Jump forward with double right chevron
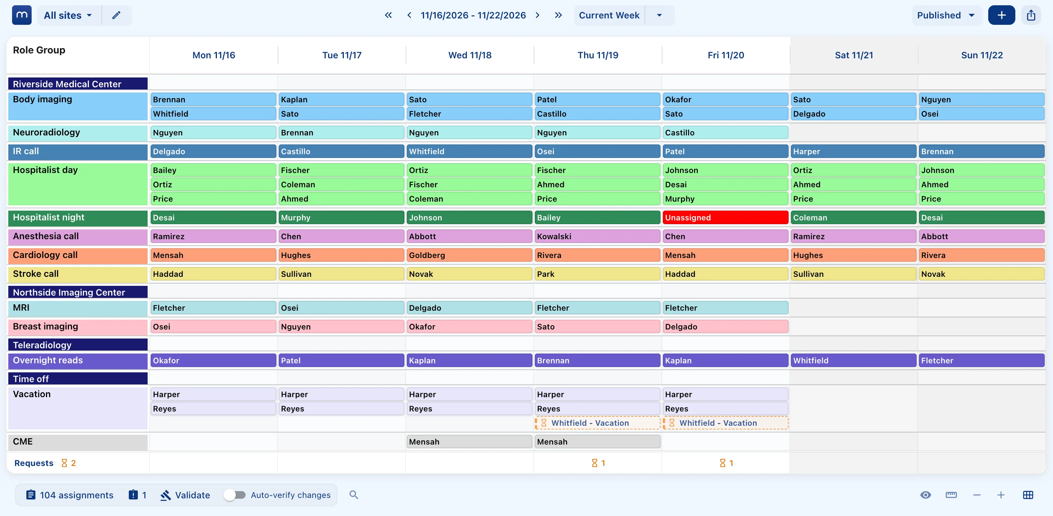This screenshot has height=516, width=1053. point(559,15)
